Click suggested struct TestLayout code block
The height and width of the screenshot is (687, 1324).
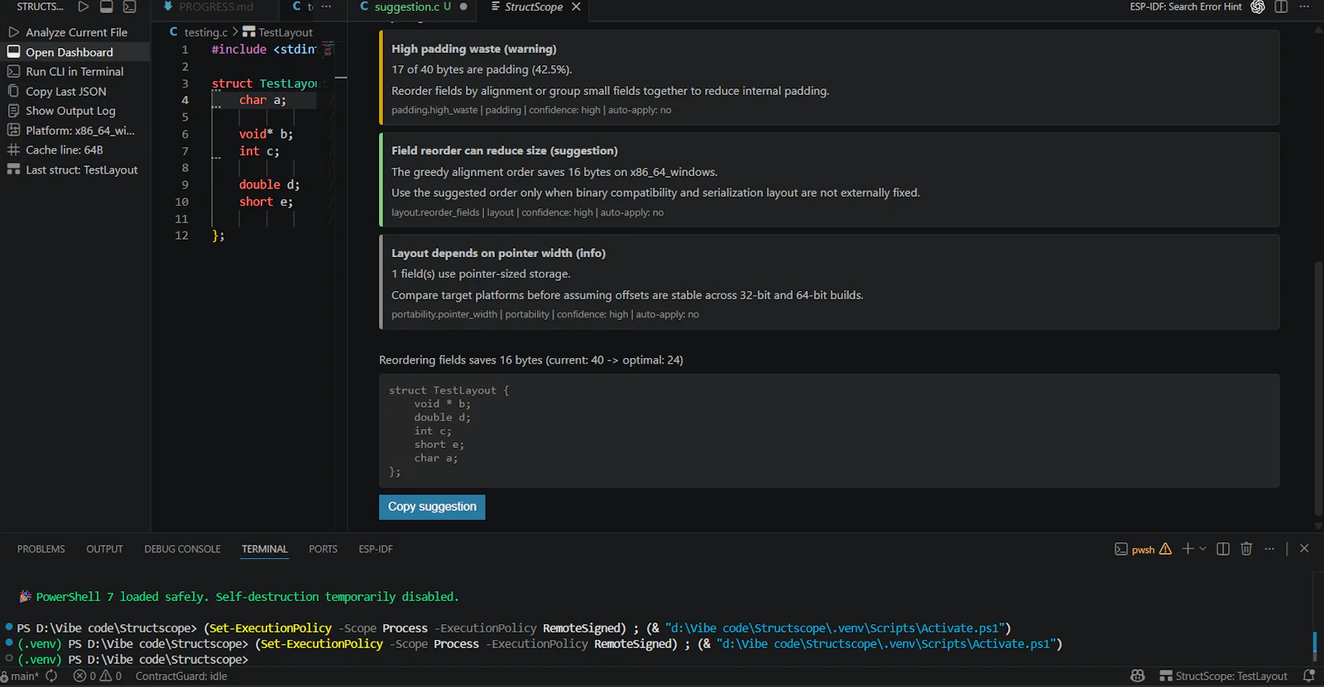tap(829, 431)
